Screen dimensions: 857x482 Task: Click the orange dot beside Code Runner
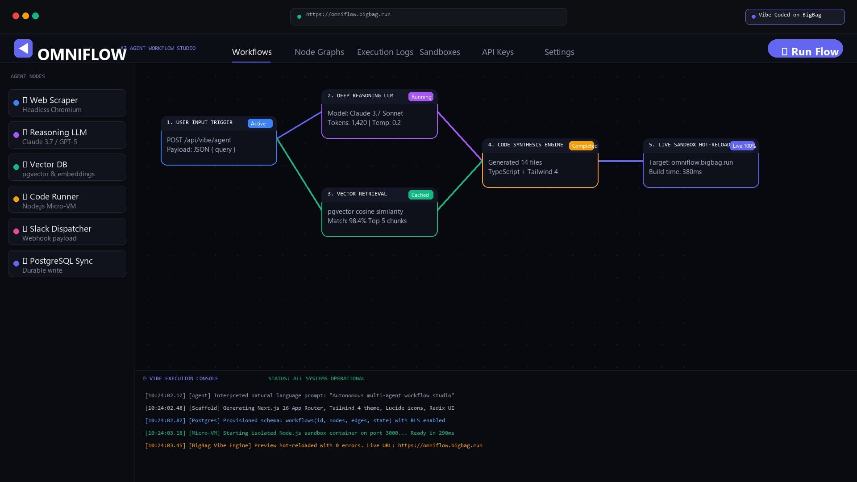click(x=16, y=199)
